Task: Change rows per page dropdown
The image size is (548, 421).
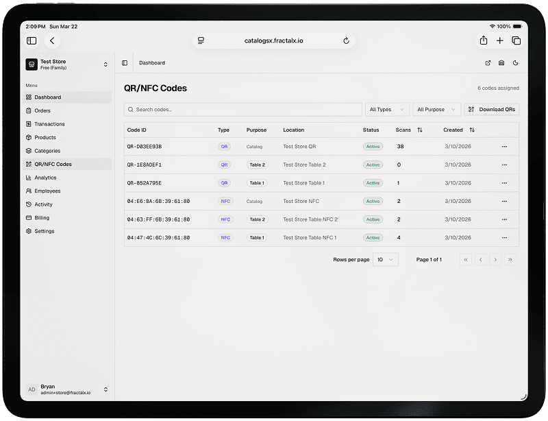Action: click(x=385, y=260)
